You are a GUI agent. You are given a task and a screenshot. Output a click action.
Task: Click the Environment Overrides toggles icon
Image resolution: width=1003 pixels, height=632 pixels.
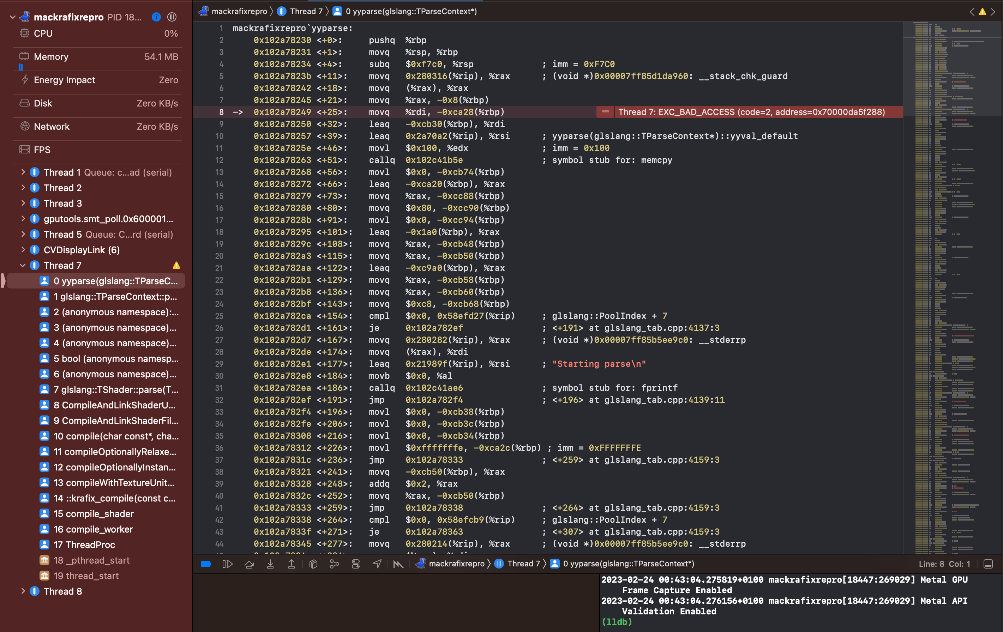356,564
